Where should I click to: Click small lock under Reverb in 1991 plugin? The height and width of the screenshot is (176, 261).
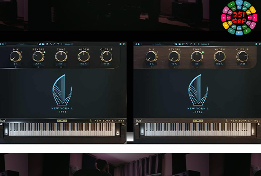(x=38, y=67)
